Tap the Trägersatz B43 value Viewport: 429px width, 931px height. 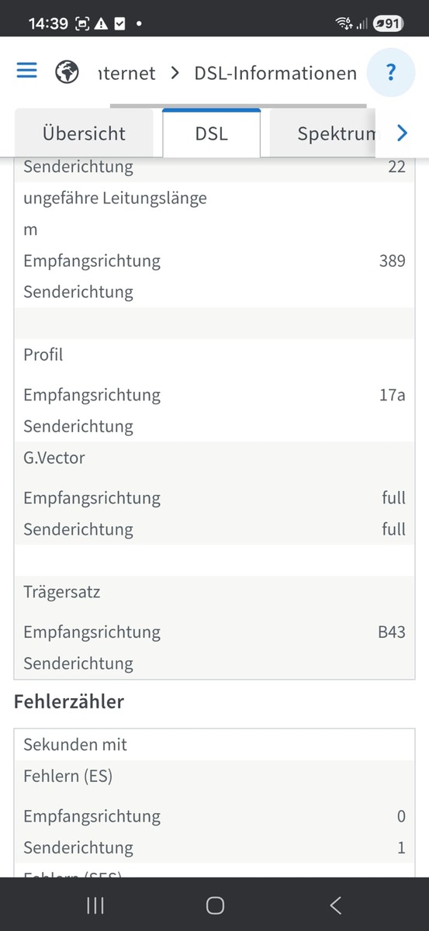coord(392,632)
